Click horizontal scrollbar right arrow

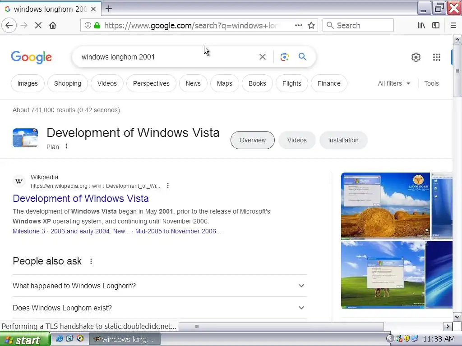(448, 326)
